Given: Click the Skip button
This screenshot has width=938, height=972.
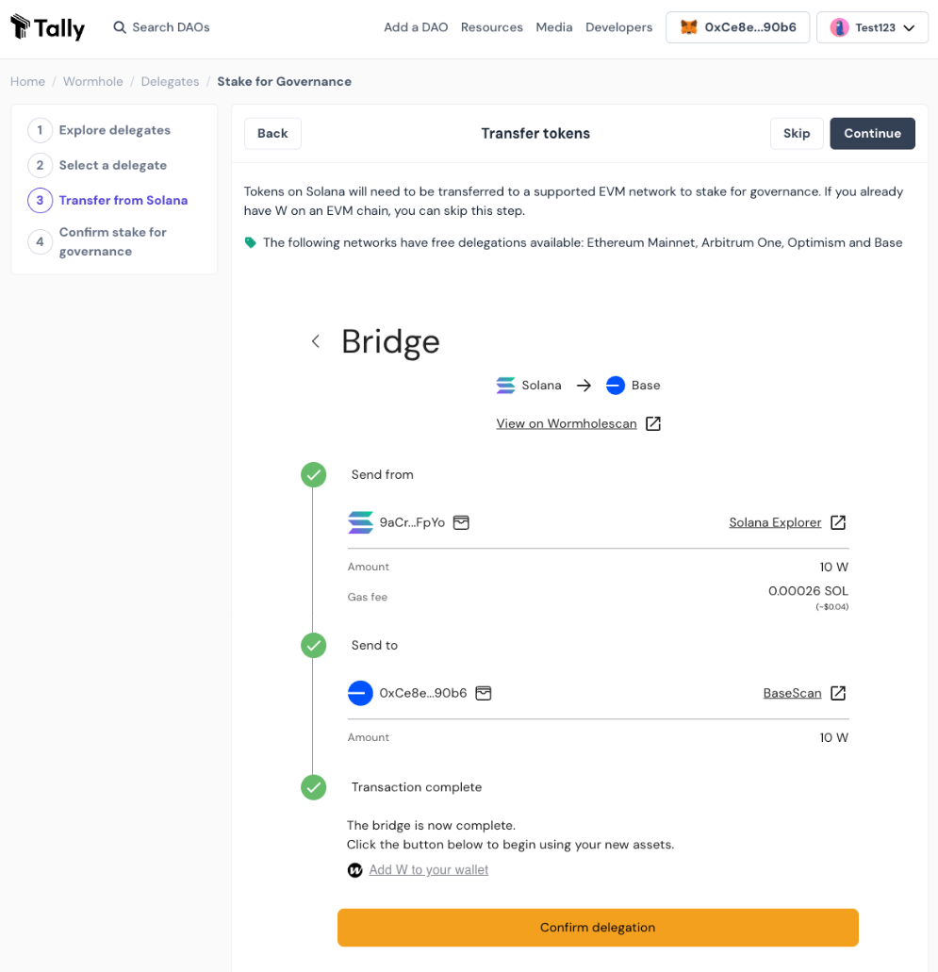Looking at the screenshot, I should (797, 133).
